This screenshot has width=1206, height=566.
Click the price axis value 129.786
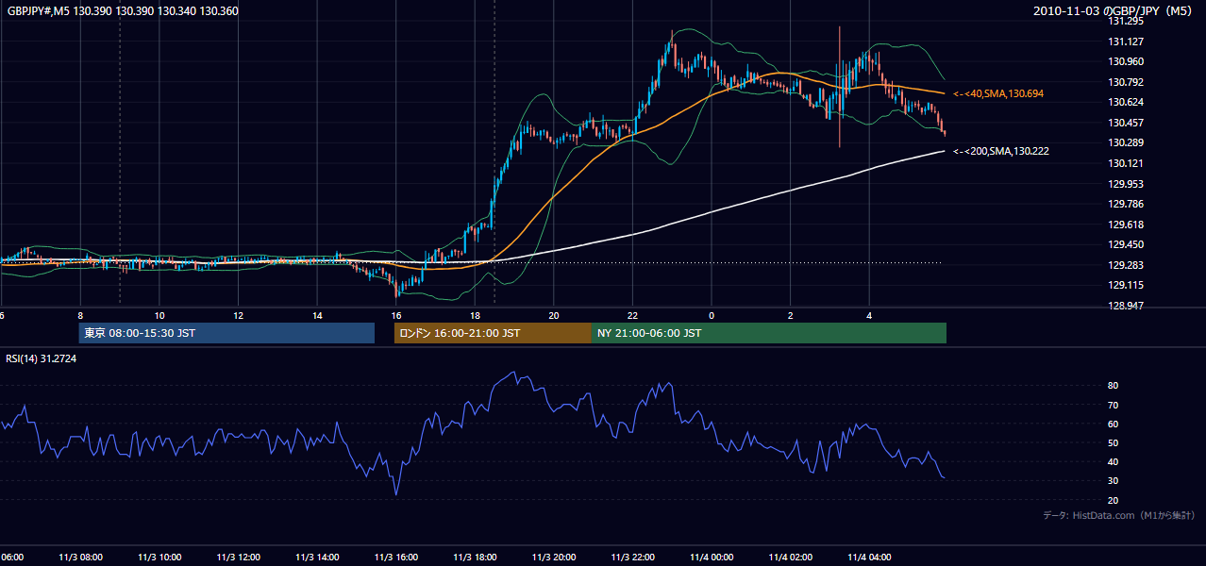point(1125,204)
